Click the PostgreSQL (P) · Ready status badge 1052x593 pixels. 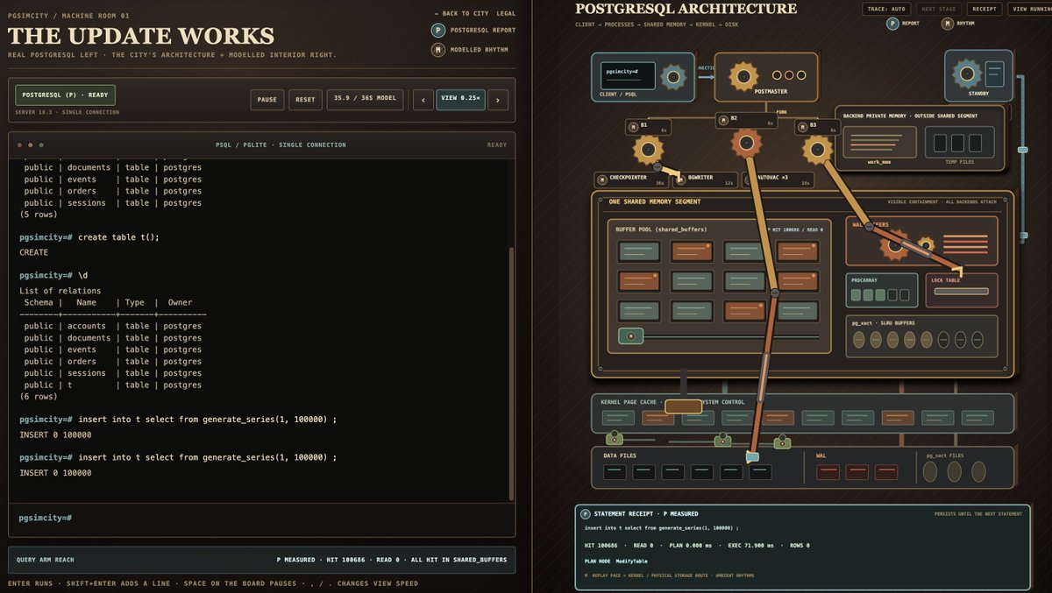pyautogui.click(x=65, y=95)
